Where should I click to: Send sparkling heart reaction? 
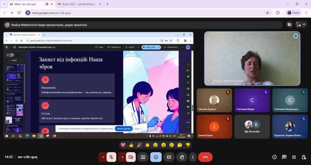[123, 145]
